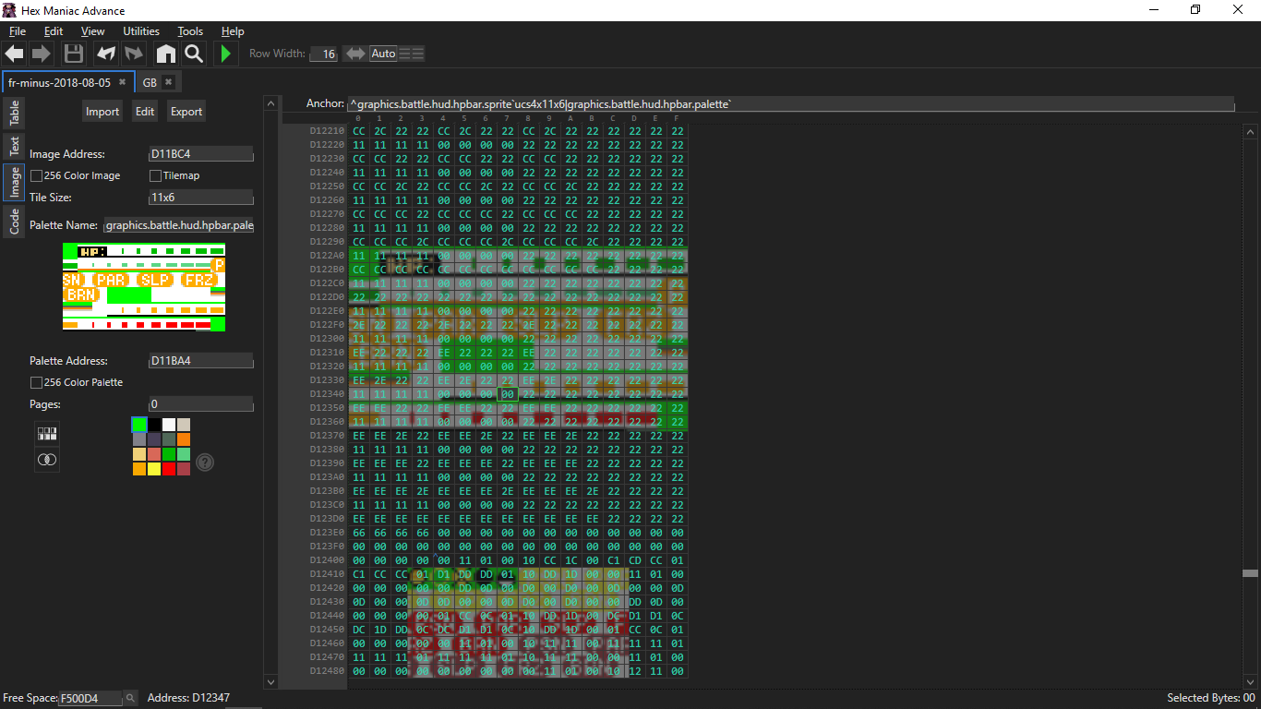Click the forward navigation arrow
Image resolution: width=1261 pixels, height=709 pixels.
pos(41,54)
